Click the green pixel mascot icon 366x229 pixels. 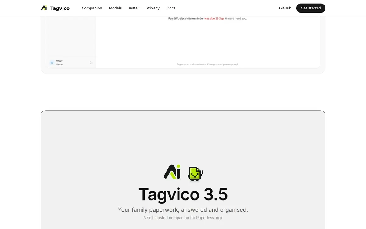(195, 174)
